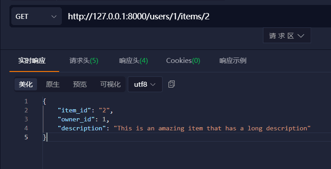Switch to the 实时响应 tab

coord(32,61)
